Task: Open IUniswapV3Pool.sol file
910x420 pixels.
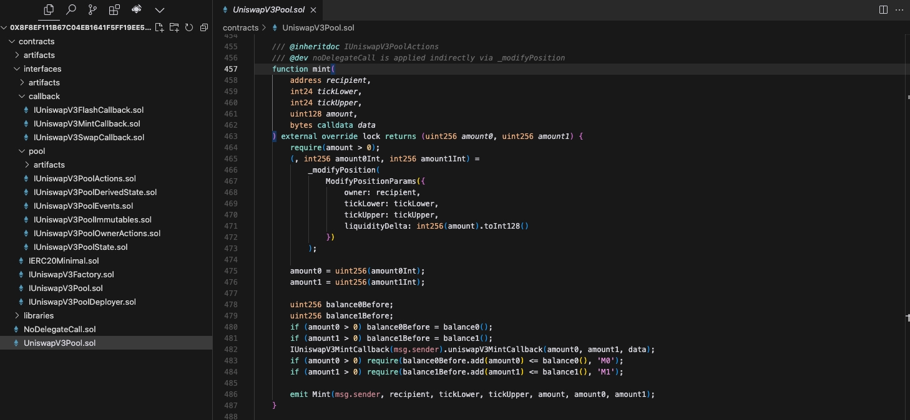Action: click(66, 288)
